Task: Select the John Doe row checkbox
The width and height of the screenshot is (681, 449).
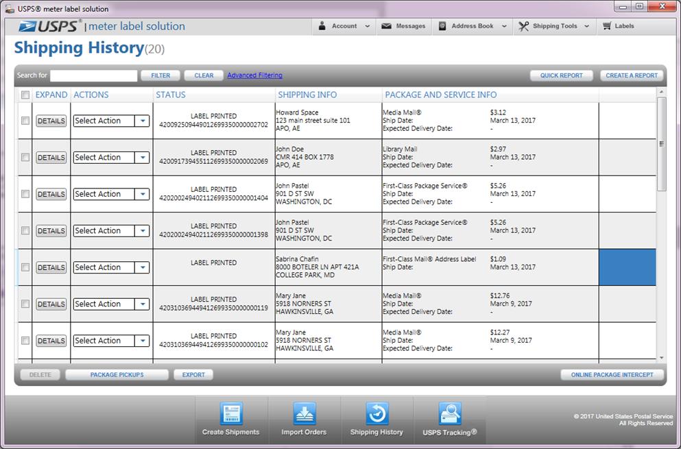Action: pyautogui.click(x=25, y=157)
